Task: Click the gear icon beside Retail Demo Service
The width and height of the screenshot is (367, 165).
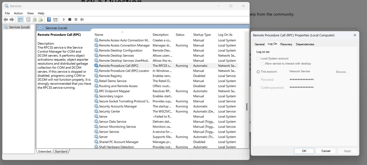Action: [96, 81]
